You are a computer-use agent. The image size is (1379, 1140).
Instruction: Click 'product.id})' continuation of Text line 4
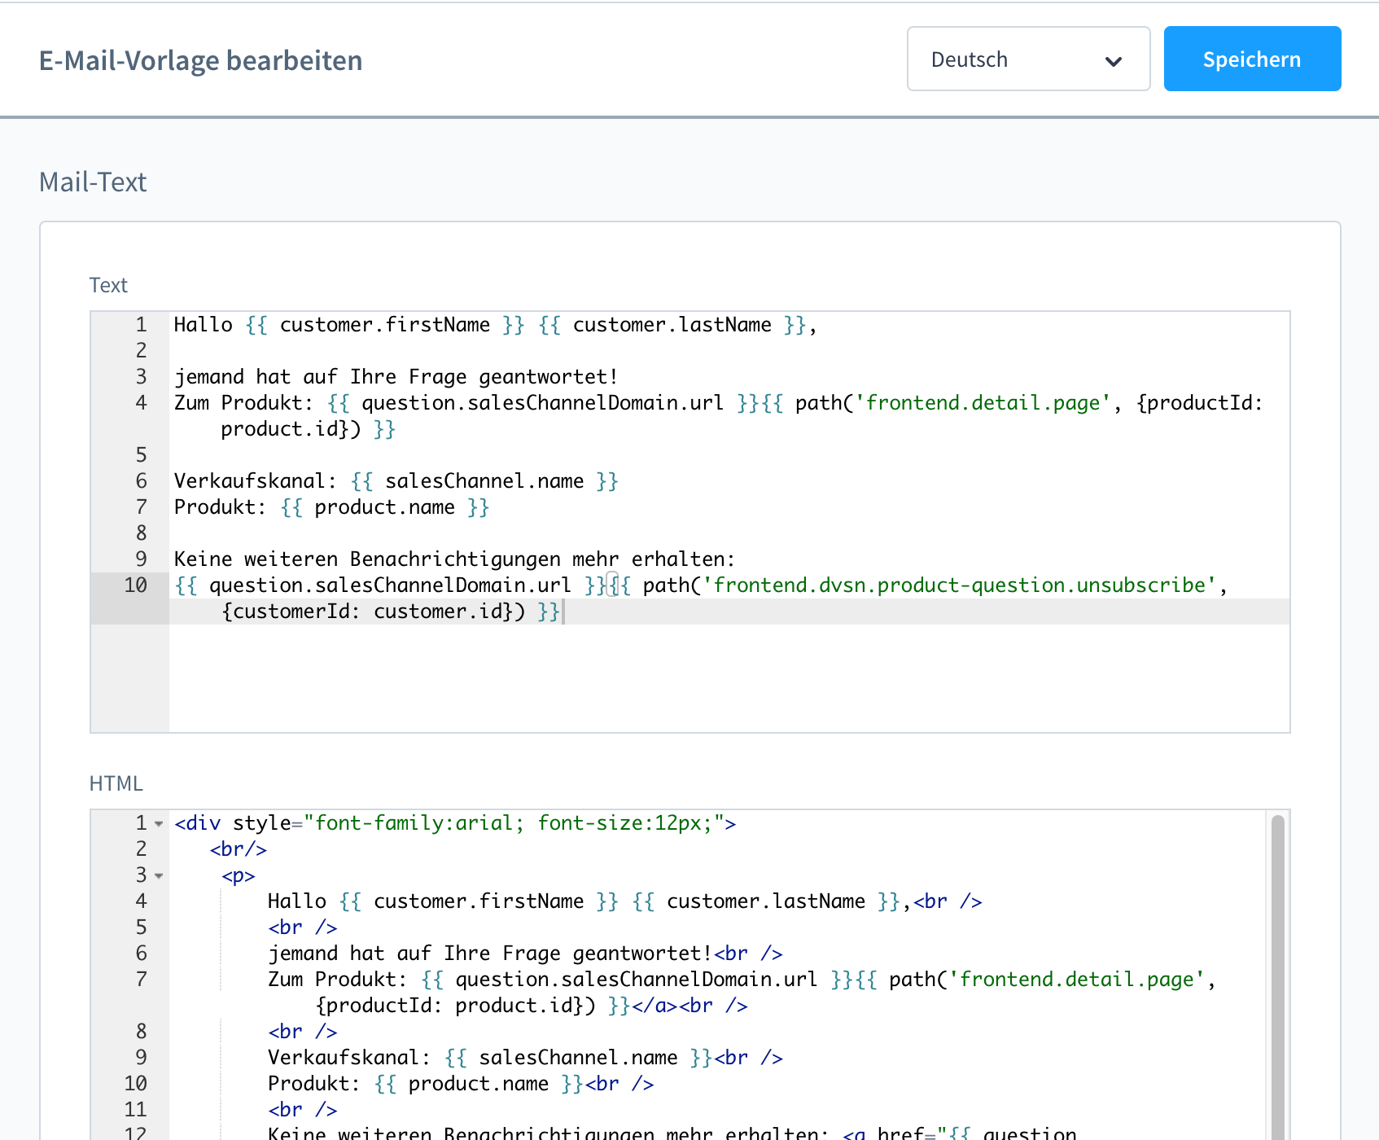[x=291, y=429]
